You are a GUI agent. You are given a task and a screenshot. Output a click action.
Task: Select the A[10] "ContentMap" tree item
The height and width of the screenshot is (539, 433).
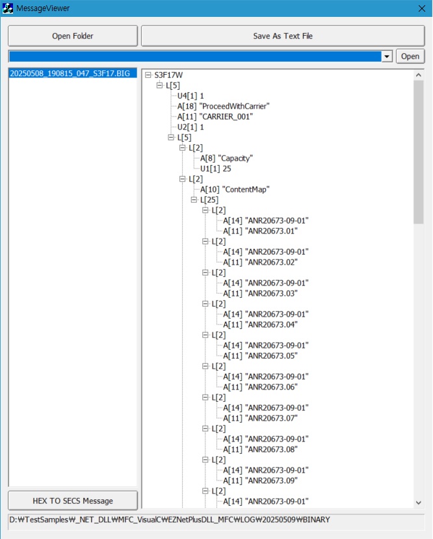click(234, 189)
